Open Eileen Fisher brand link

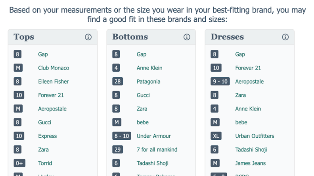[53, 82]
